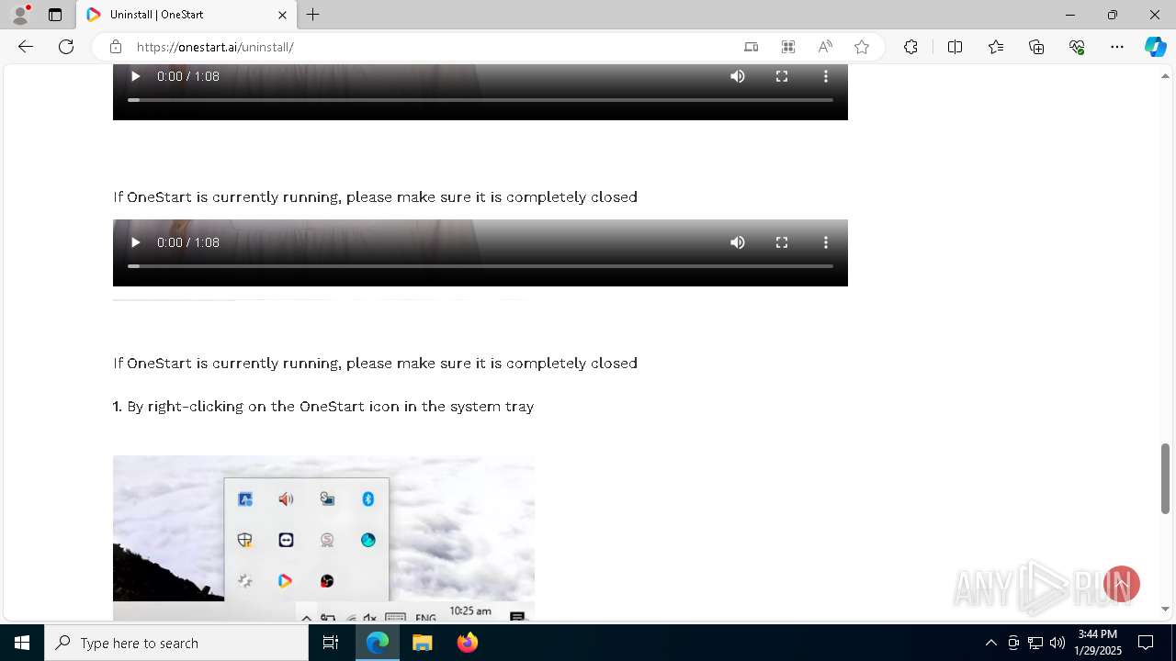Open the Action Center notifications

(1146, 643)
